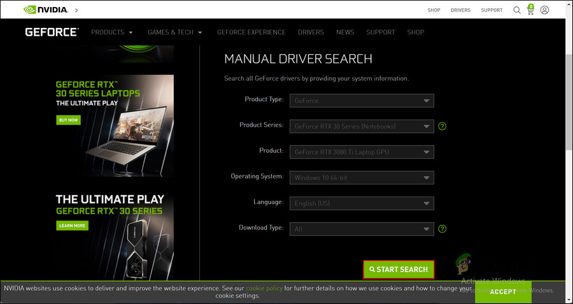This screenshot has width=573, height=304.
Task: Click Shop link in top white bar
Action: click(434, 10)
